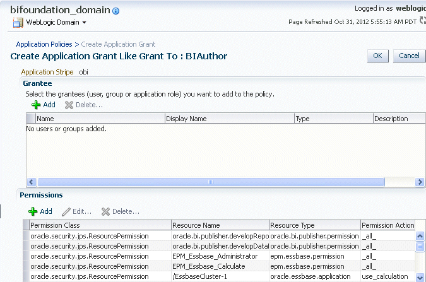Screen dimensions: 426x282
Task: Select the oracle.bi.publisher.developRepo row
Action: coord(219,236)
